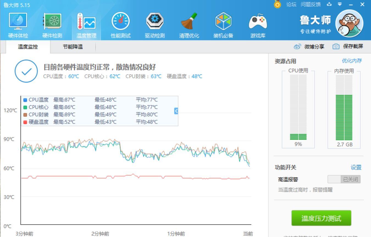Click the 内存使用 memory bar
371x237 pixels.
[x=344, y=107]
